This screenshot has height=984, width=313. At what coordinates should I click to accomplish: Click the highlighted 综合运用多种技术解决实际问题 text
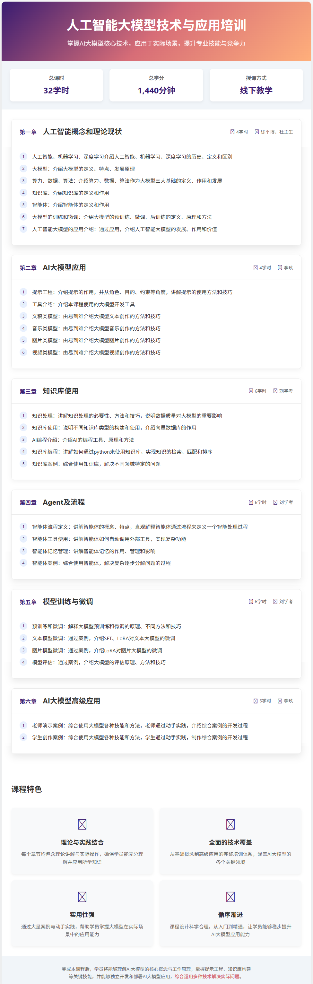pos(208,976)
